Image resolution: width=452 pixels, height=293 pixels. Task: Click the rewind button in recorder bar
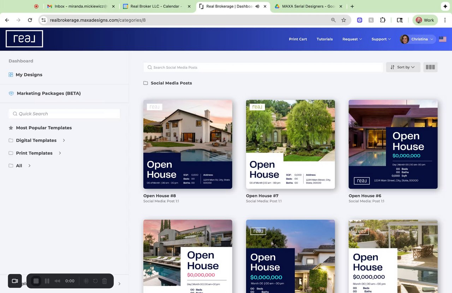57,281
